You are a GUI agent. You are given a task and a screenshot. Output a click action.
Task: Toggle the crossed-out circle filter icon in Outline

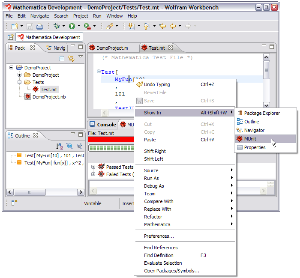tap(69, 146)
